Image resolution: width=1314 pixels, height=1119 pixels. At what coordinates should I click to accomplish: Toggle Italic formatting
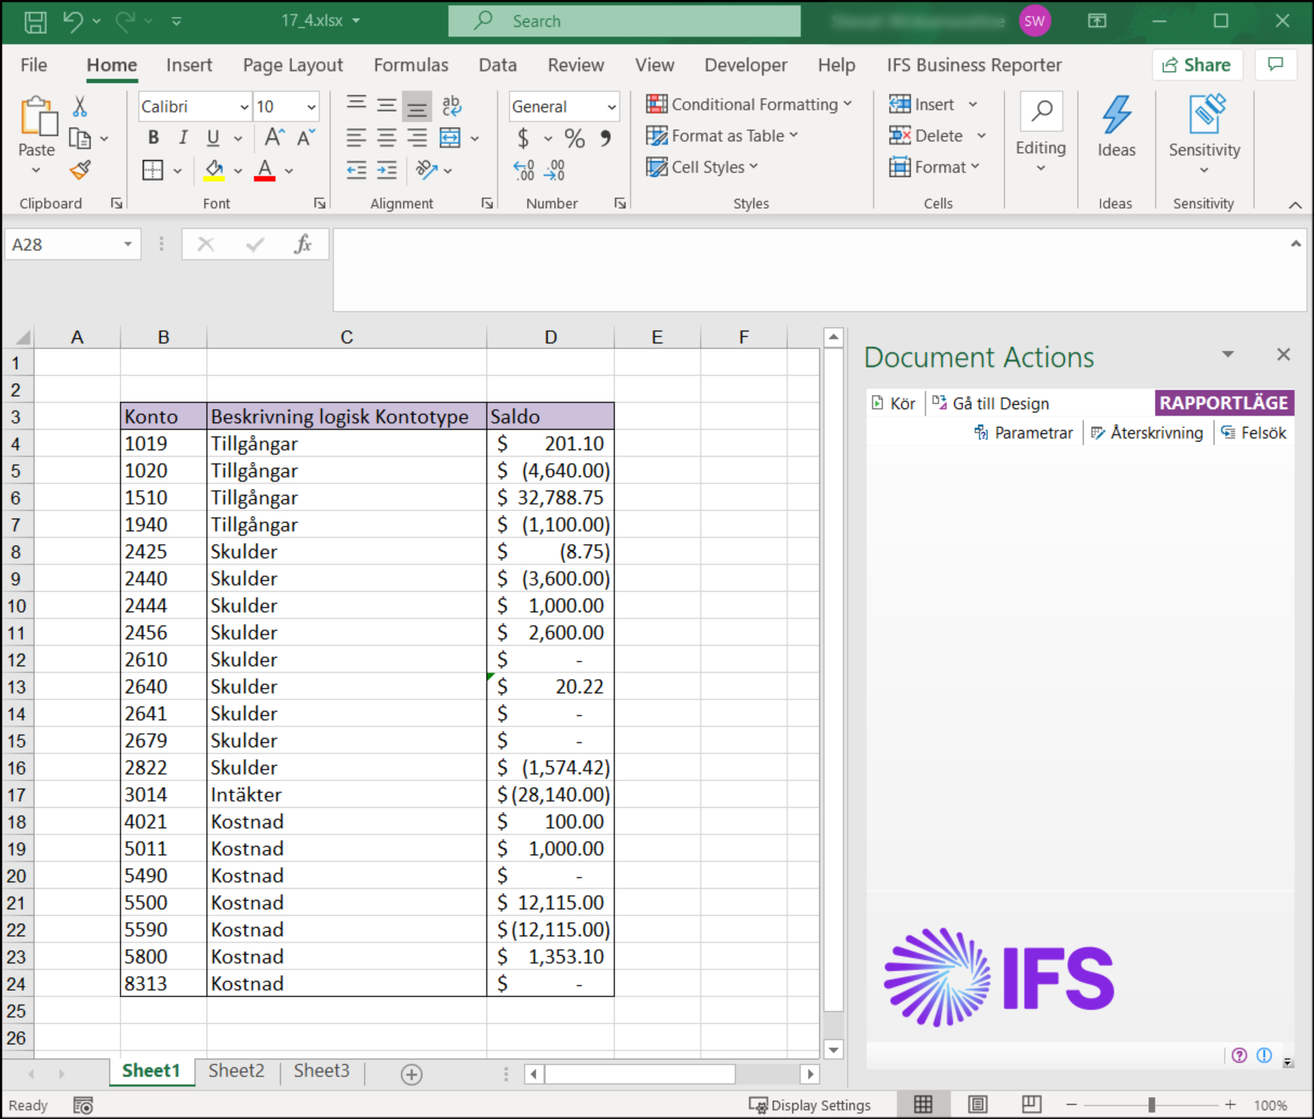(183, 138)
